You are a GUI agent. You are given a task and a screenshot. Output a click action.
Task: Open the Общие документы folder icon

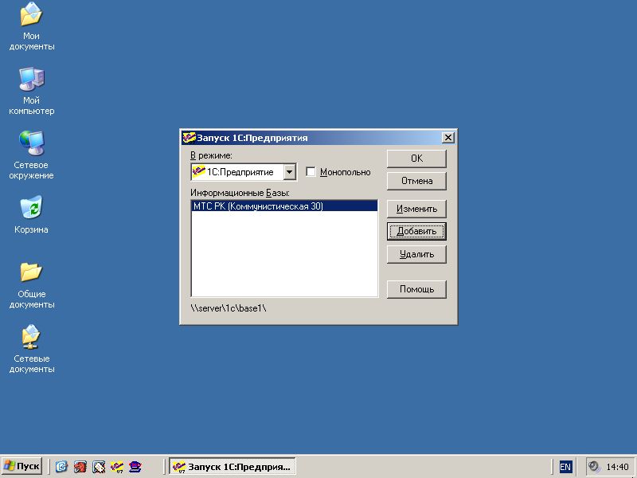point(32,273)
